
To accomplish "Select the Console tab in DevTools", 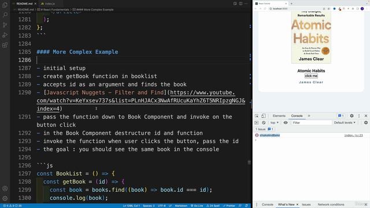I will click(297, 116).
